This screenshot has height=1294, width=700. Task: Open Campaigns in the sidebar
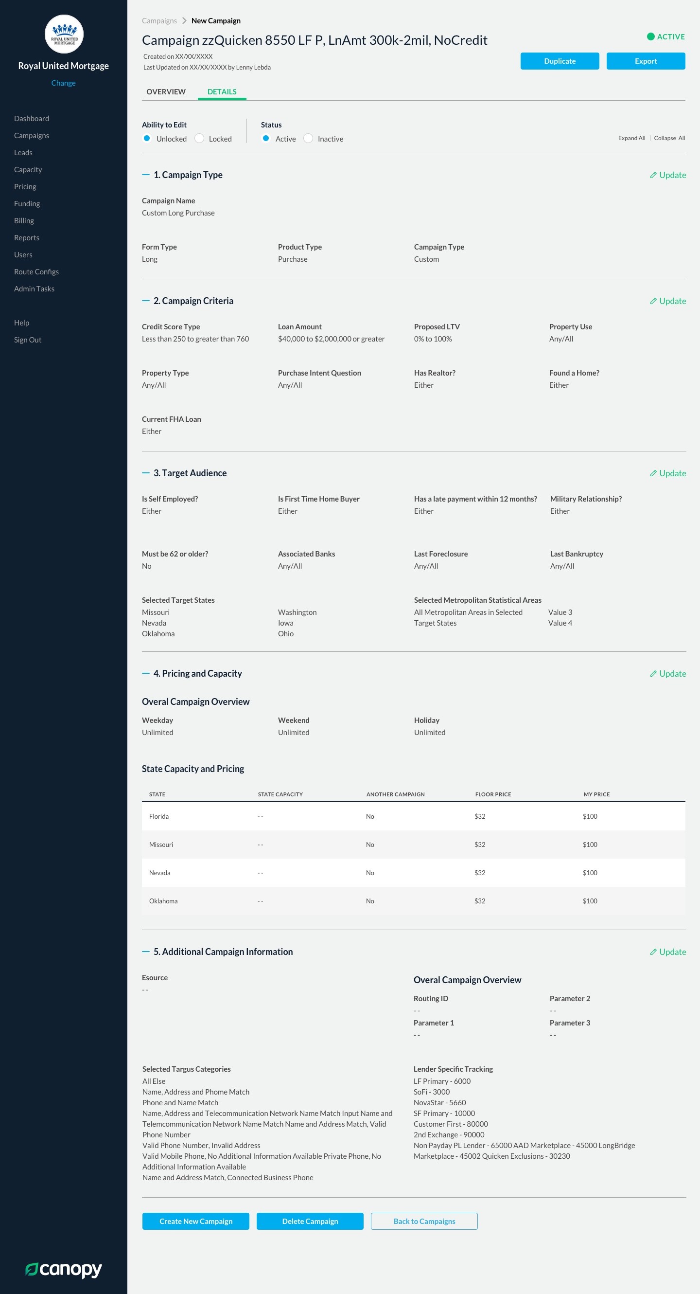point(32,136)
